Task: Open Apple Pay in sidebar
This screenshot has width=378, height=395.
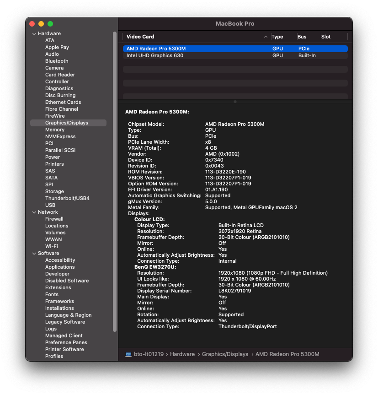Action: point(57,47)
